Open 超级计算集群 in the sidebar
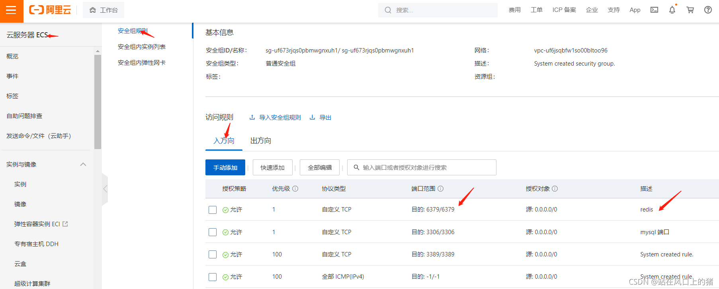This screenshot has width=719, height=289. click(32, 284)
